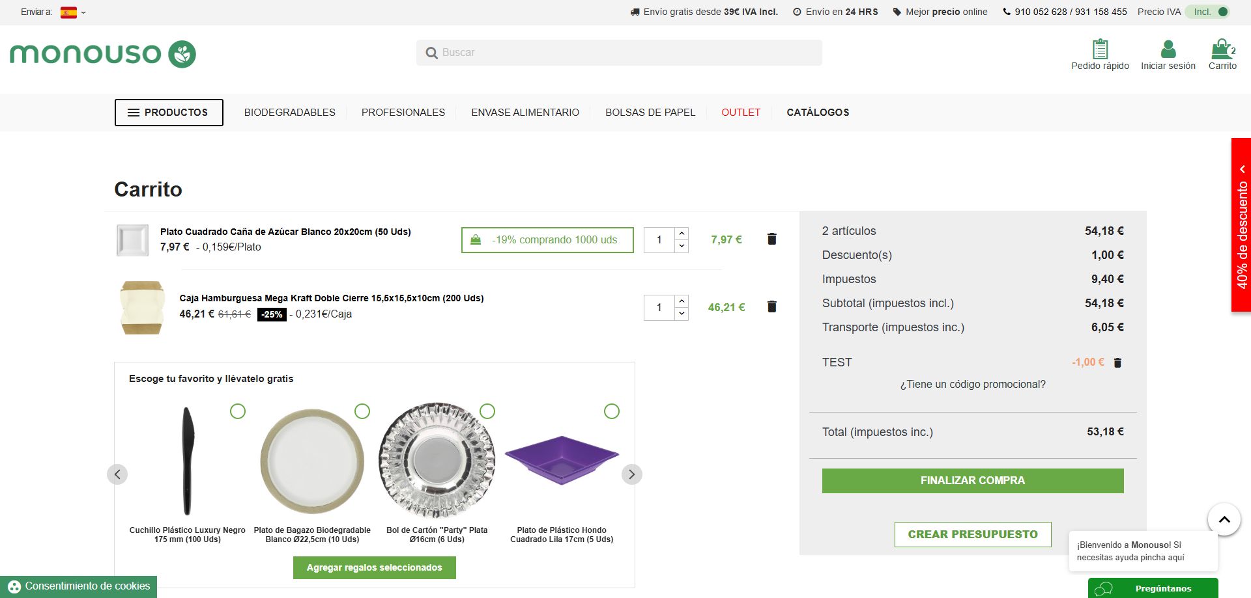Delete the Plato Cuadrado item with trash icon
1251x598 pixels.
pos(772,239)
